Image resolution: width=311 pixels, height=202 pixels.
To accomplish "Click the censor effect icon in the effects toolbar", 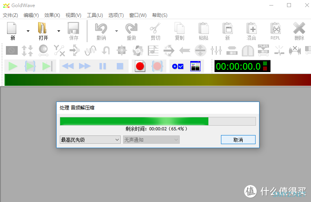I will click(x=12, y=50).
